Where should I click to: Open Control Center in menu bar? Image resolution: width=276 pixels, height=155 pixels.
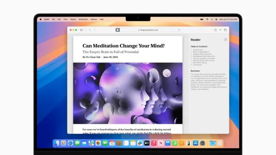click(x=216, y=19)
